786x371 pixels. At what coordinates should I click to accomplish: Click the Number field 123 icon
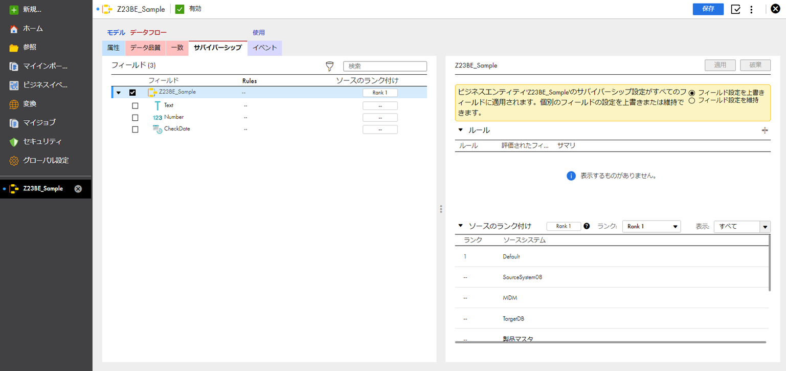click(x=157, y=118)
